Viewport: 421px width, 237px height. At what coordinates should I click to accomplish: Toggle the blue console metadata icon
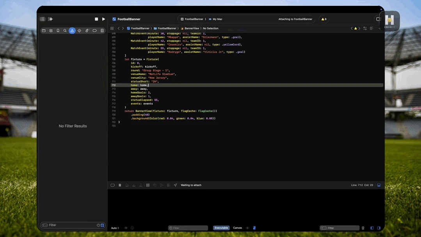(254, 228)
